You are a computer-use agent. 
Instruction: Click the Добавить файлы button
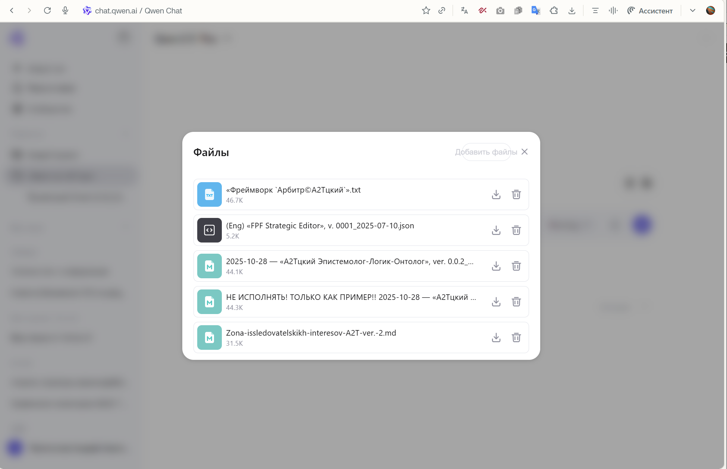[x=486, y=152]
